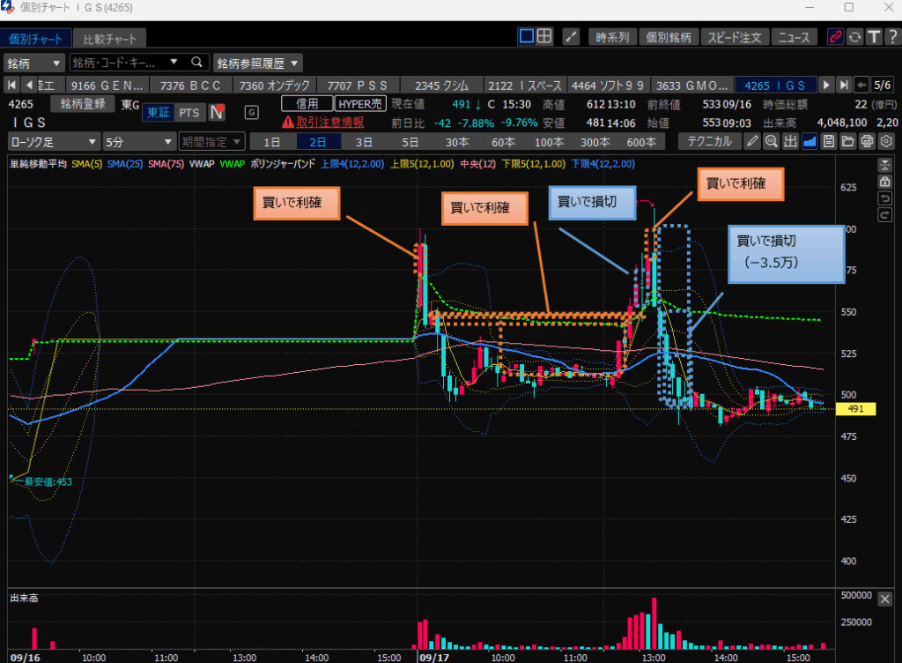Switch to the 比較チャート tab
The image size is (902, 663).
point(110,40)
